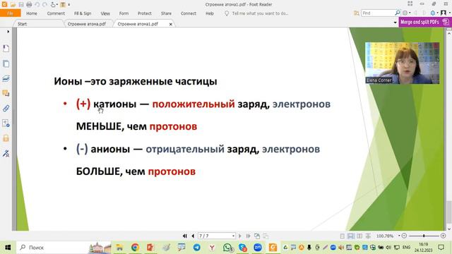Image resolution: width=452 pixels, height=254 pixels.
Task: Click the Elena Corner webcam video thumbnail
Action: [402, 63]
